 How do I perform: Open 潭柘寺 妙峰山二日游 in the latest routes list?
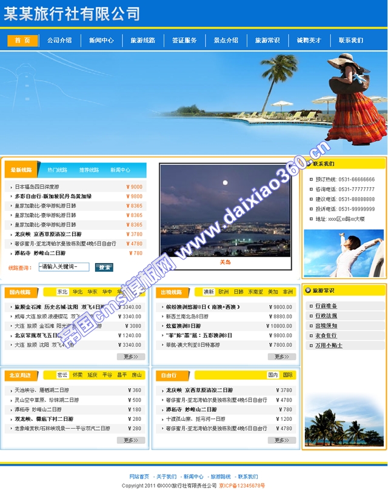(40, 253)
